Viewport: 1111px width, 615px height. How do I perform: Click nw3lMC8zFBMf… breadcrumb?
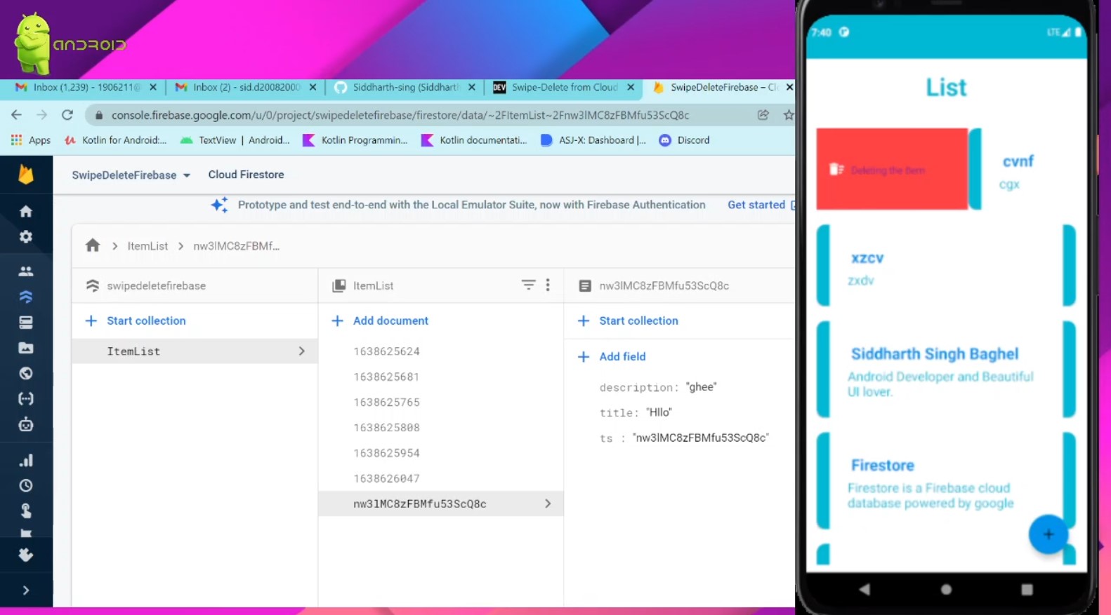pyautogui.click(x=237, y=246)
